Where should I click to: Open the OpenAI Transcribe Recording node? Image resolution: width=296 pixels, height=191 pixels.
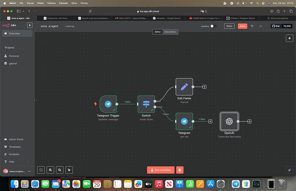(x=229, y=121)
